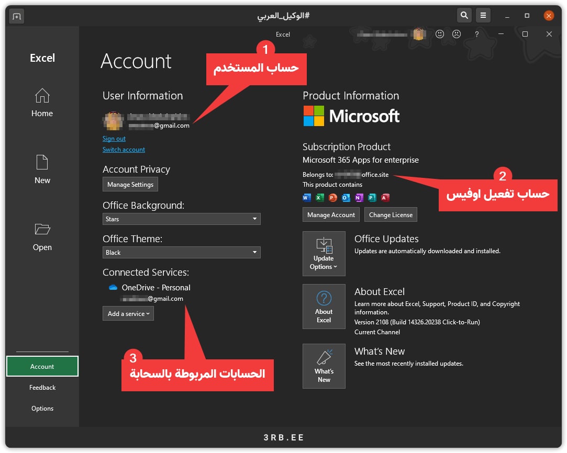Click the Microsoft logo
Screen dimensions: 567x453
coord(351,116)
